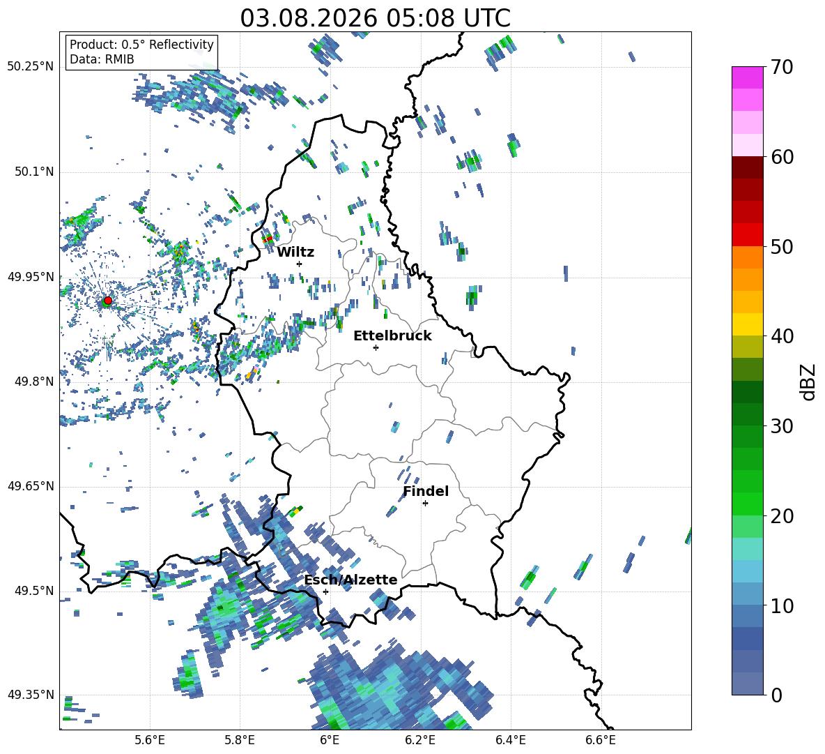The width and height of the screenshot is (825, 754).
Task: Select the Ettelbruck city label
Action: point(392,336)
